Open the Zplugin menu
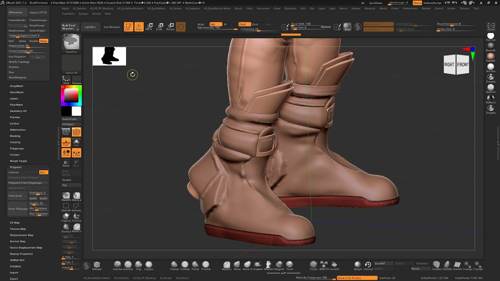Viewport: 500px width, 281px height. pyautogui.click(x=83, y=14)
